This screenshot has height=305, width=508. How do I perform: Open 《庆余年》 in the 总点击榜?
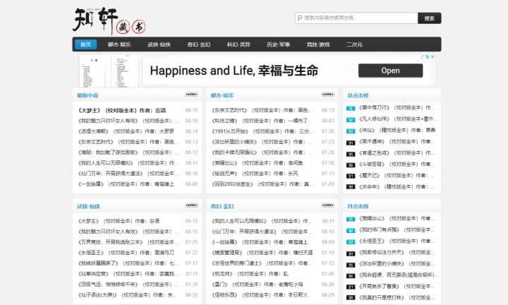tap(397, 186)
